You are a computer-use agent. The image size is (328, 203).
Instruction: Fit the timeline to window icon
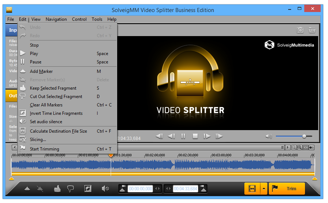306,148
